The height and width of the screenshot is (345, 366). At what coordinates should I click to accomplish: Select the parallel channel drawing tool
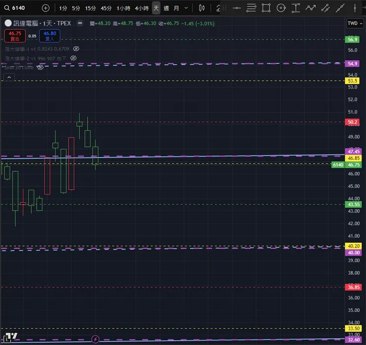(x=325, y=8)
